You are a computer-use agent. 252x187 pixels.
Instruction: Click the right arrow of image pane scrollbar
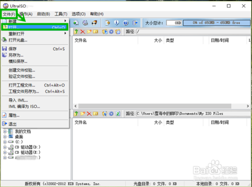click(x=247, y=106)
